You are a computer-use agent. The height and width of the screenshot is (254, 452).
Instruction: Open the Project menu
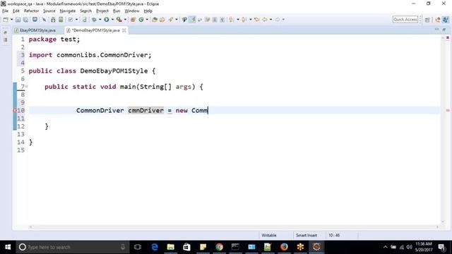(102, 11)
